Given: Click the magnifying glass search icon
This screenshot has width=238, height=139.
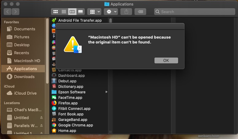Looking at the screenshot, I should pos(158,12).
